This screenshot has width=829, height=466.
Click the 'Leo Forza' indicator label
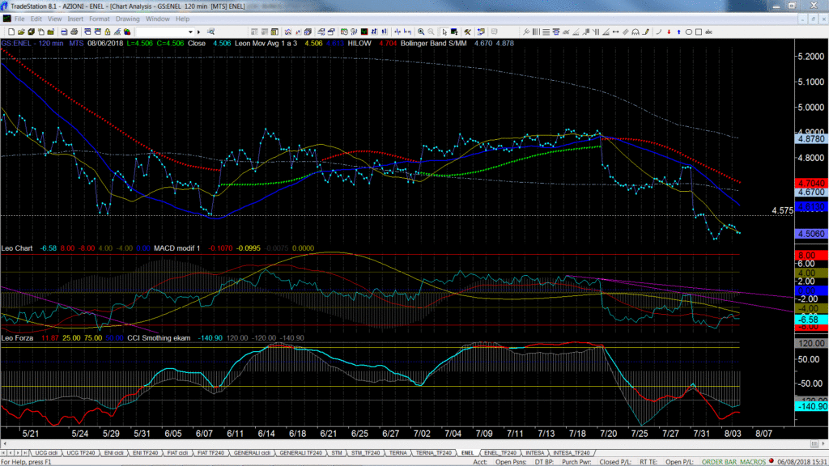17,338
